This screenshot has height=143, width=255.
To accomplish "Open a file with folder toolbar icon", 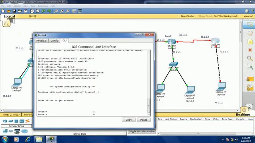I will coord(9,11).
